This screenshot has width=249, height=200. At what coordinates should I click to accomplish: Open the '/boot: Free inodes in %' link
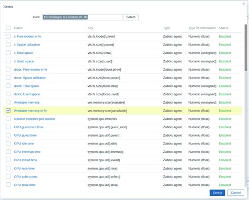pos(30,70)
